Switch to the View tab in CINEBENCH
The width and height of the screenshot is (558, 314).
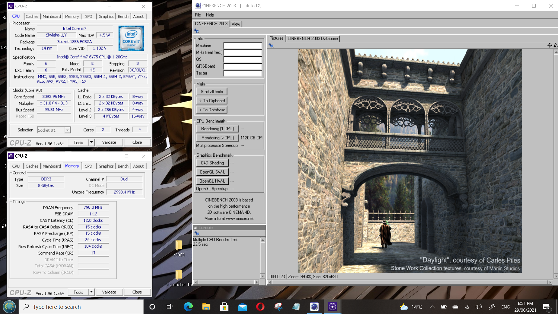[236, 24]
